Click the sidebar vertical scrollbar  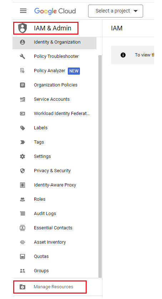coord(100,166)
